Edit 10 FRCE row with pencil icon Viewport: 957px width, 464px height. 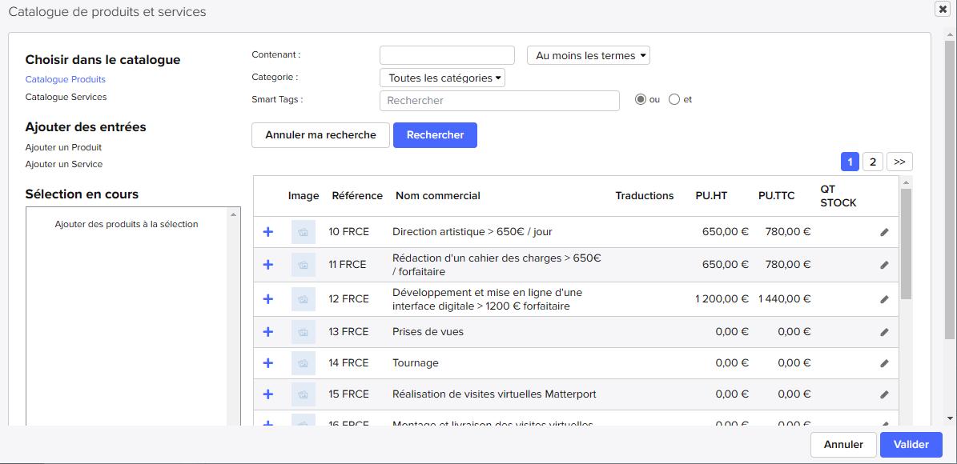pos(884,232)
